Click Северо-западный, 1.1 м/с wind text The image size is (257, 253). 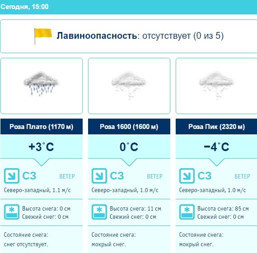point(37,190)
